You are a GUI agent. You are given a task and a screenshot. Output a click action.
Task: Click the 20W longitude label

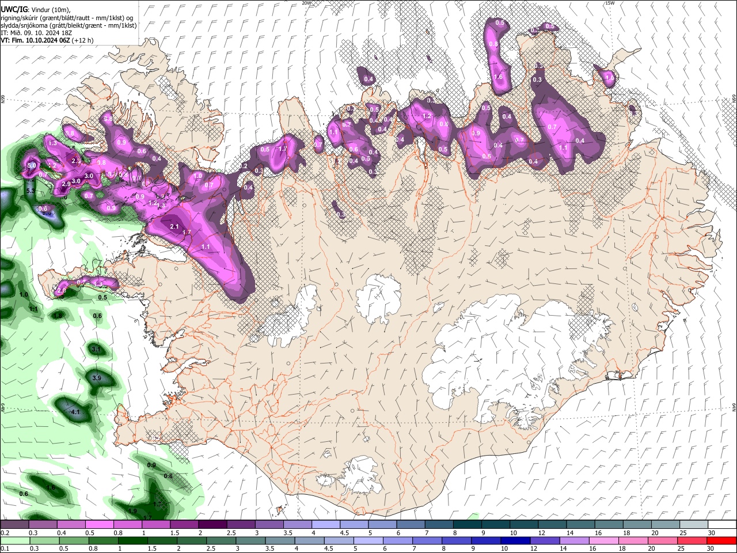coord(306,3)
